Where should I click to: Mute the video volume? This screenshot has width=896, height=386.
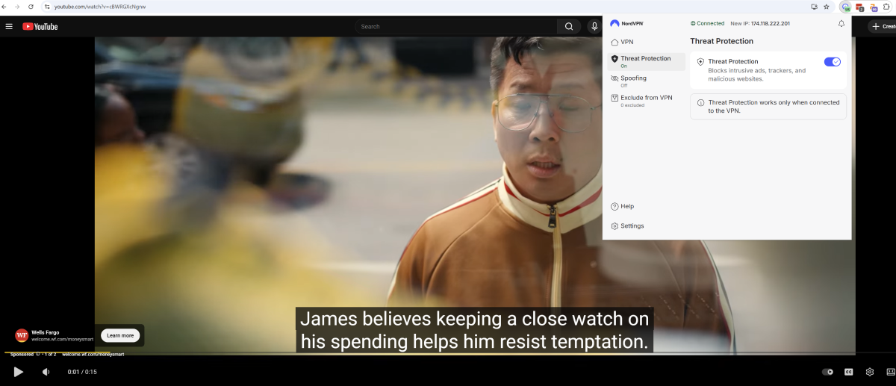tap(46, 372)
